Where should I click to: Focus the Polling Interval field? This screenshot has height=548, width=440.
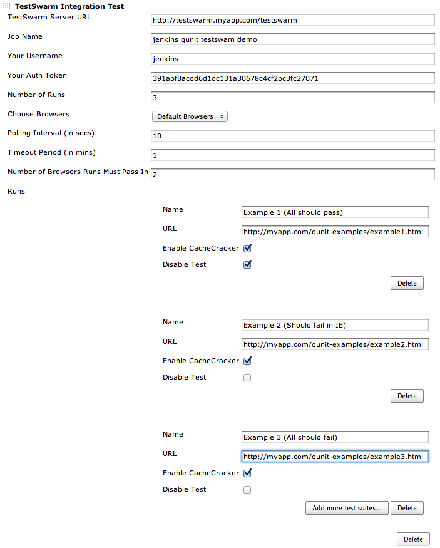[x=293, y=136]
